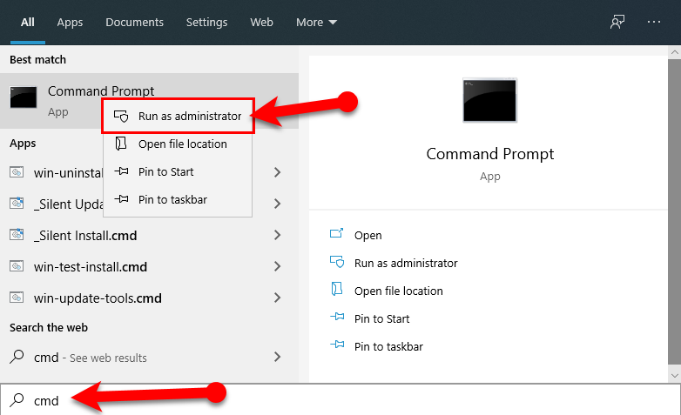Click the _Silent Install.cmd file icon
The image size is (681, 415).
(17, 235)
